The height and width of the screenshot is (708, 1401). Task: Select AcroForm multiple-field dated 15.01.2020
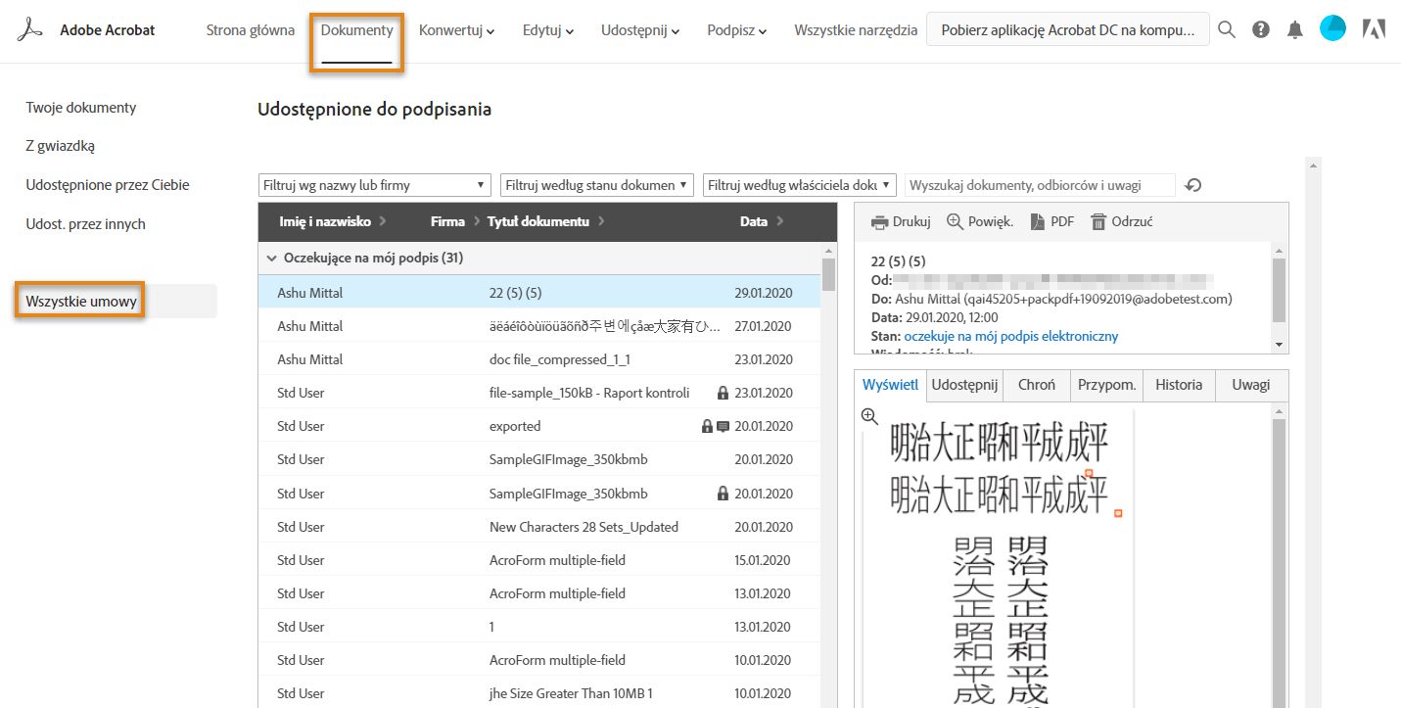(539, 560)
